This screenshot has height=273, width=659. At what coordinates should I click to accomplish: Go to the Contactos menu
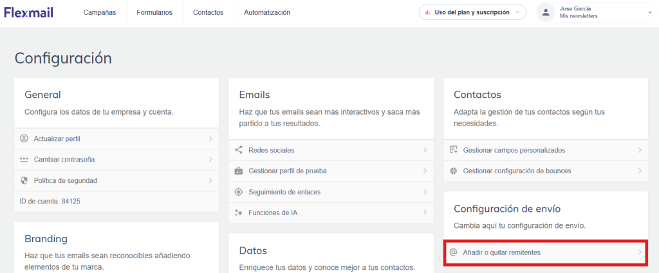[x=208, y=13]
